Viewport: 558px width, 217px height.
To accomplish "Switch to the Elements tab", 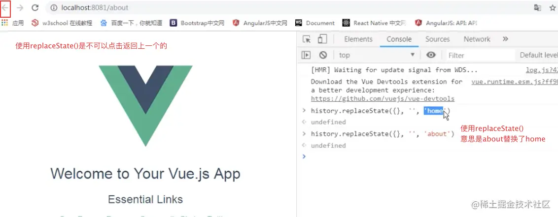I will [358, 39].
